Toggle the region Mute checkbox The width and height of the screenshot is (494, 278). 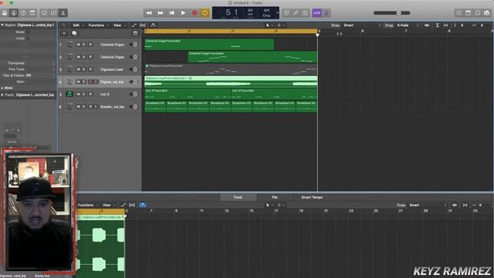pos(28,32)
